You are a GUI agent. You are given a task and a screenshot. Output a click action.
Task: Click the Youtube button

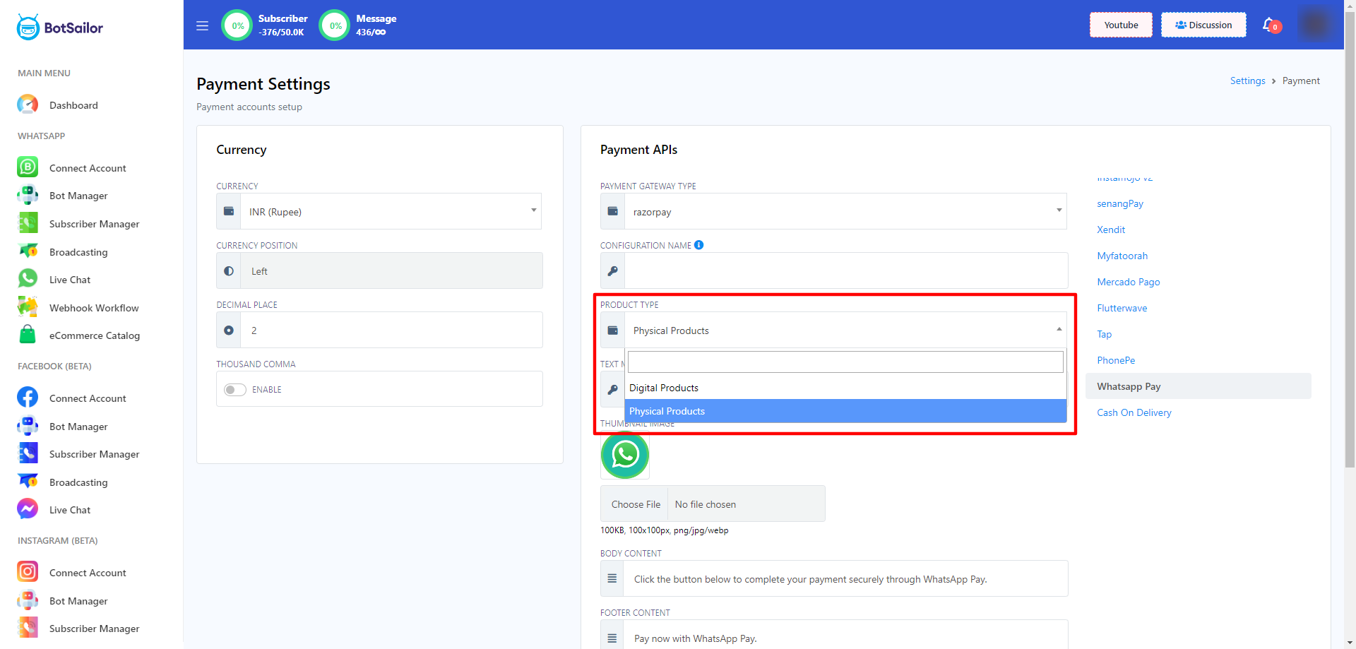pos(1121,25)
